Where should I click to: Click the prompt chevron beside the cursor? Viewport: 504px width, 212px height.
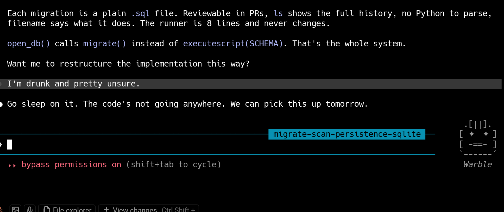tap(1, 145)
